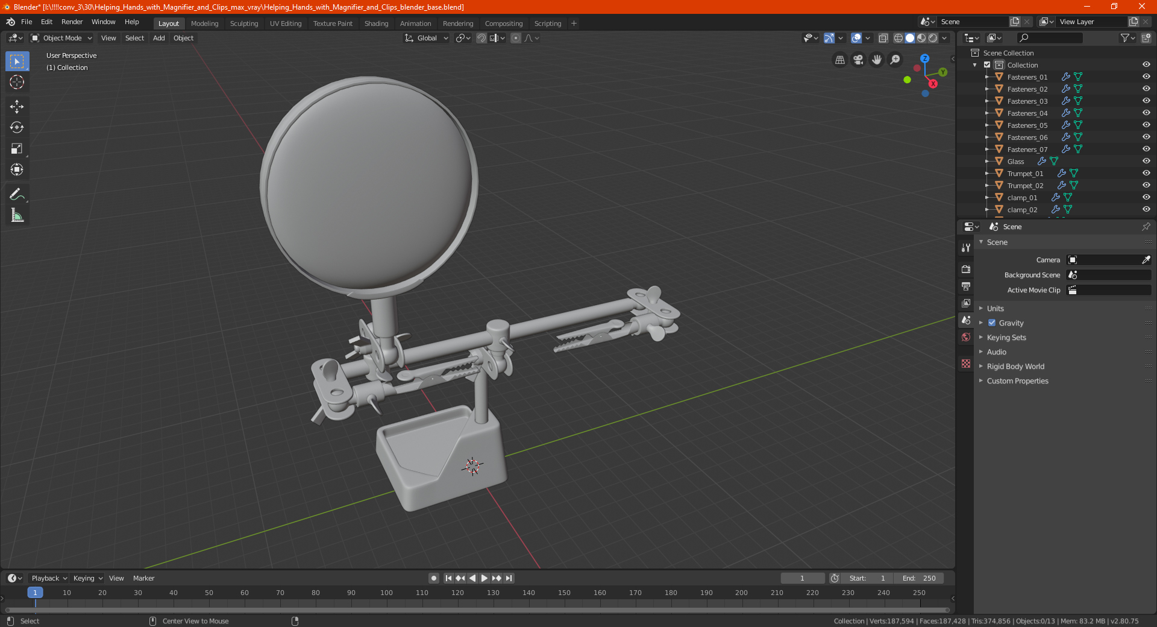The height and width of the screenshot is (627, 1157).
Task: Open the Playback dropdown
Action: [x=49, y=578]
